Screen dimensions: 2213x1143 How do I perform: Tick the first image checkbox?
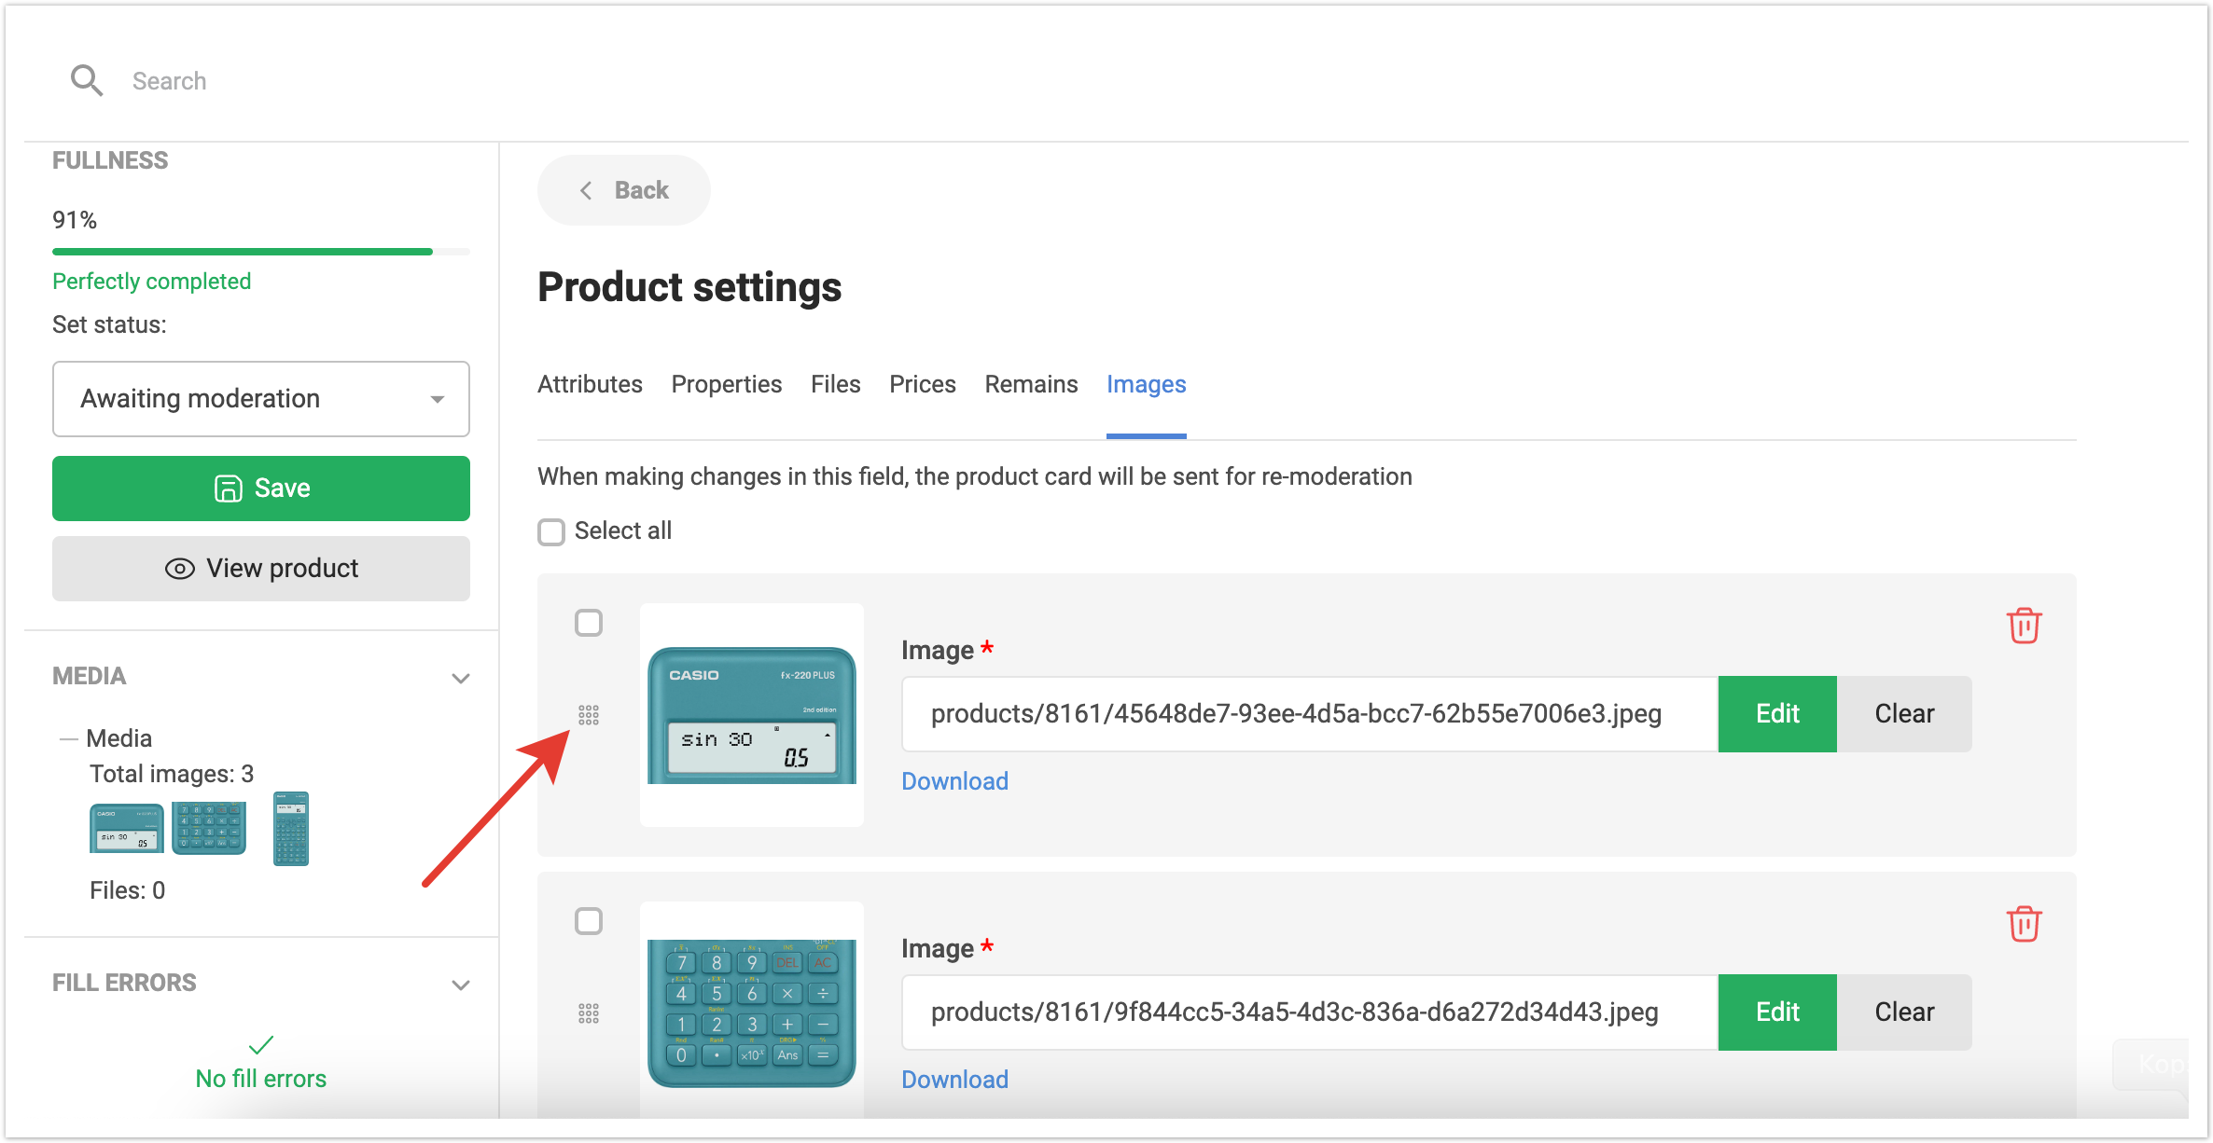589,623
